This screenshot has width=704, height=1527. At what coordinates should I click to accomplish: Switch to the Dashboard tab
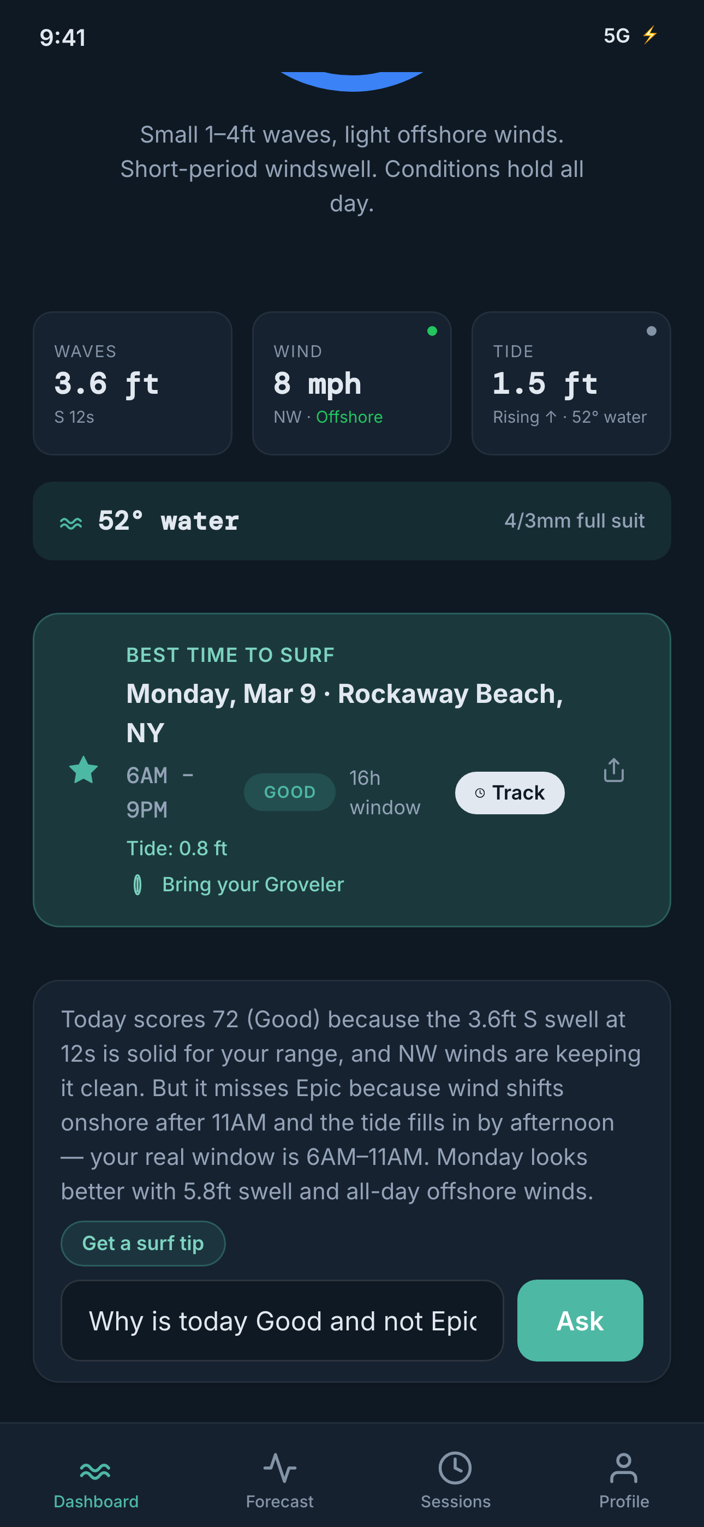[96, 1479]
